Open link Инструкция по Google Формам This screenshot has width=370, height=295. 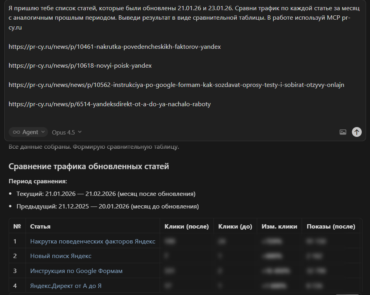(x=77, y=271)
